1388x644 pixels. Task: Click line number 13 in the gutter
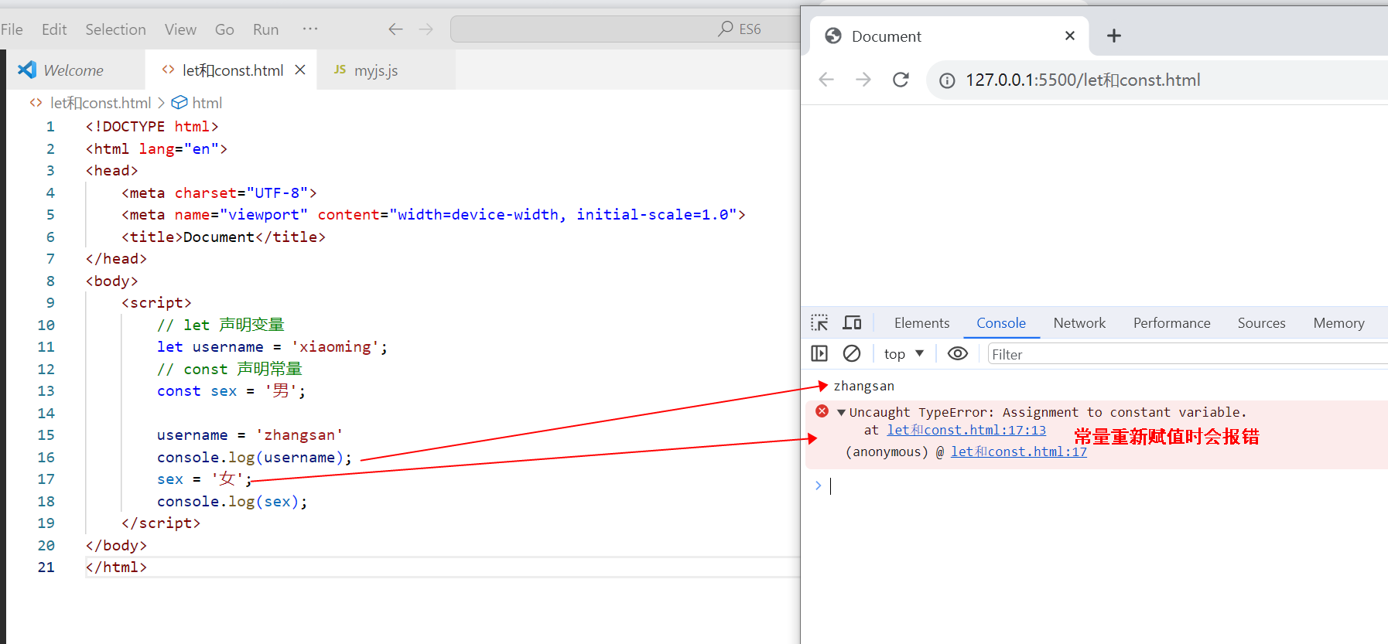[x=46, y=391]
